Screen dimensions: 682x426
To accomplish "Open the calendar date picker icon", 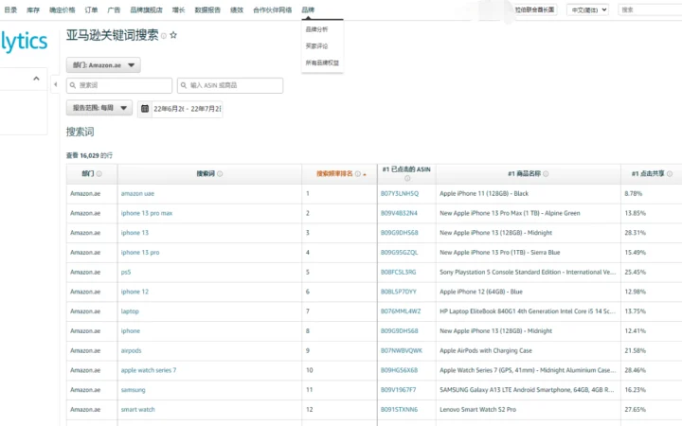I will coord(145,109).
